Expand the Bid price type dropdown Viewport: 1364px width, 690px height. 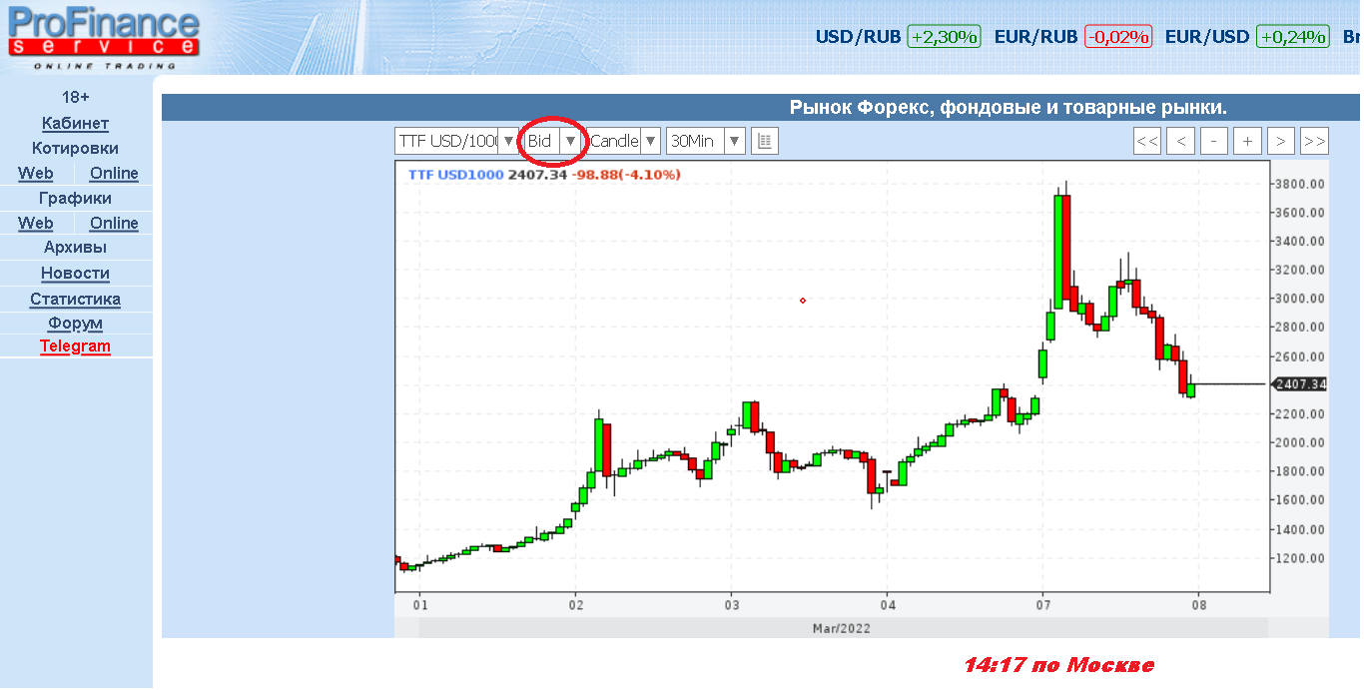tap(552, 141)
